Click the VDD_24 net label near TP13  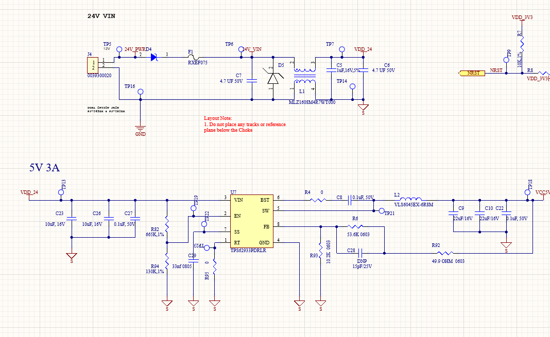29,192
